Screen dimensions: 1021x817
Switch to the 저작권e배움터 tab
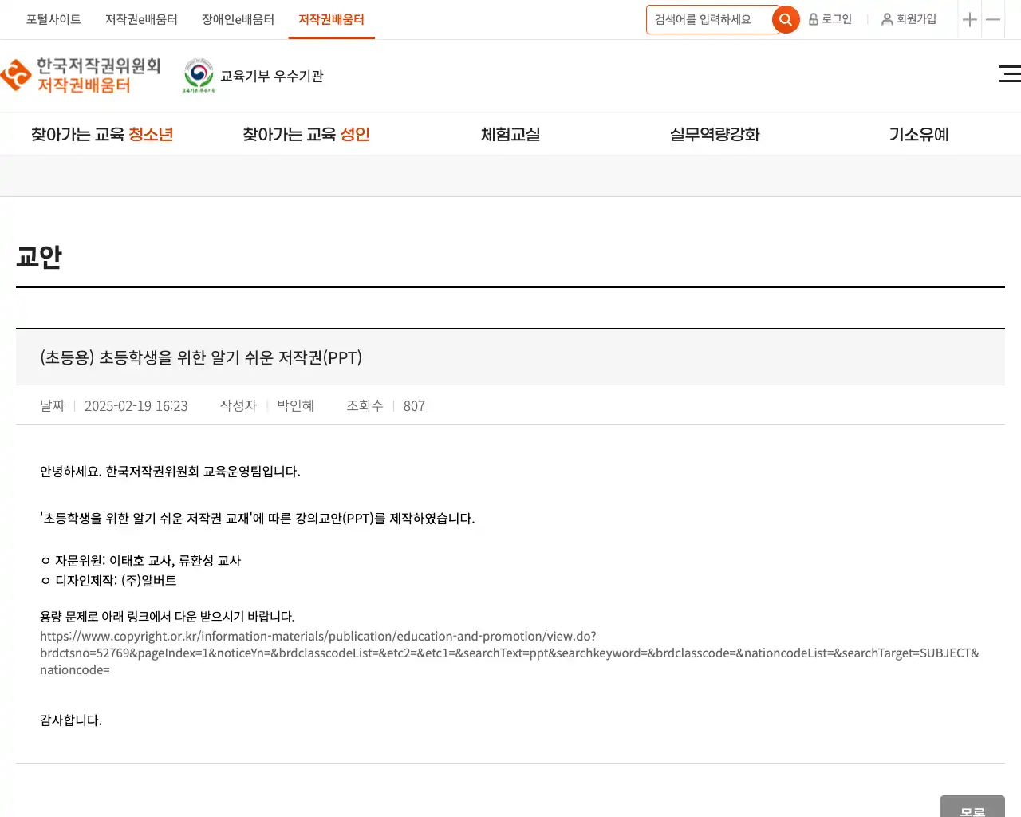141,19
